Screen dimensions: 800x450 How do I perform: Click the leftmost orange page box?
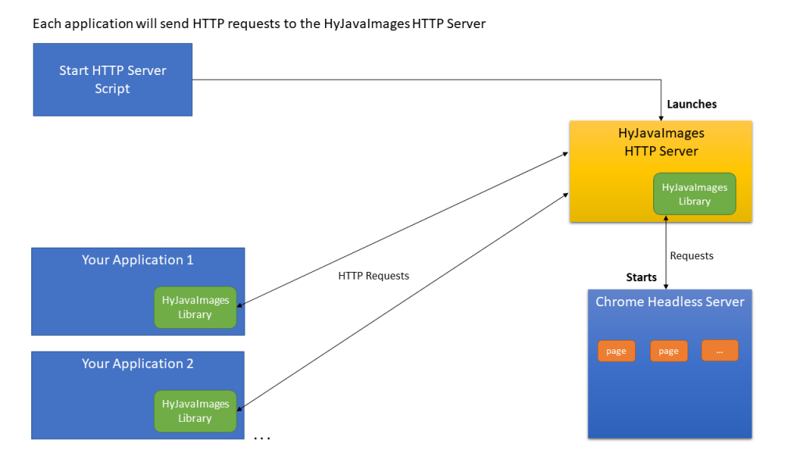(616, 351)
